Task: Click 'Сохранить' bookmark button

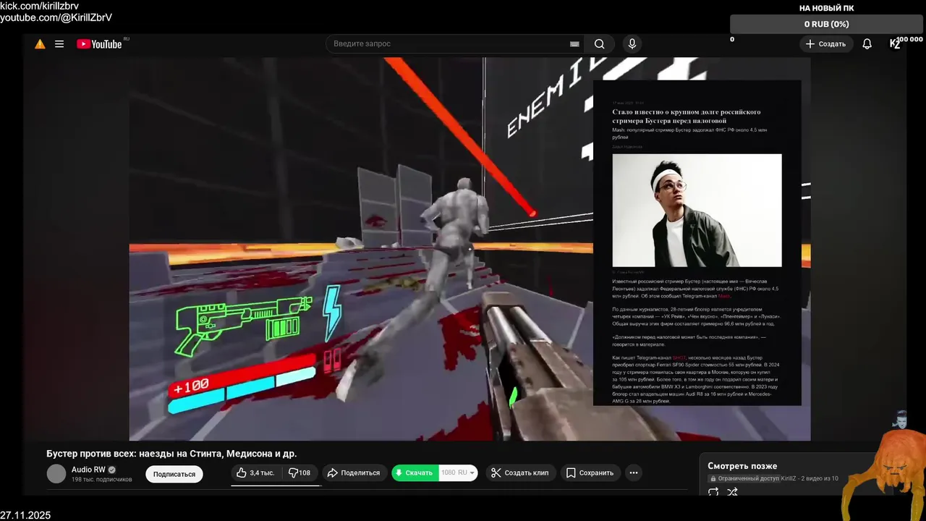Action: click(590, 473)
